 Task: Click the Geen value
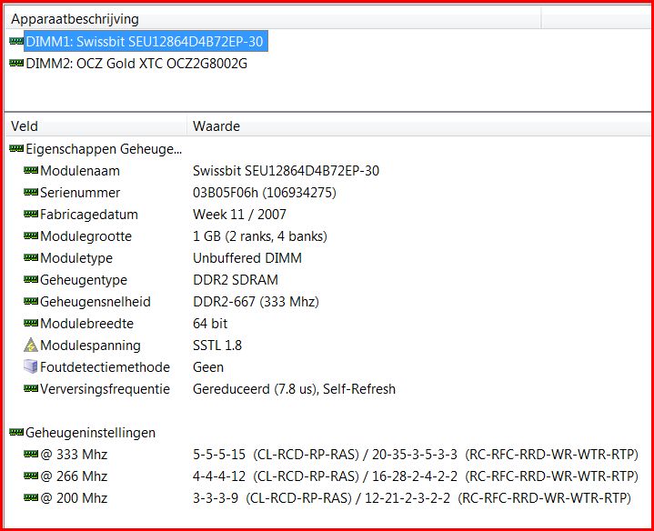coord(208,367)
